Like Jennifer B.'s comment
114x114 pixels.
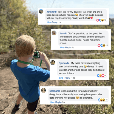[x=49, y=22]
